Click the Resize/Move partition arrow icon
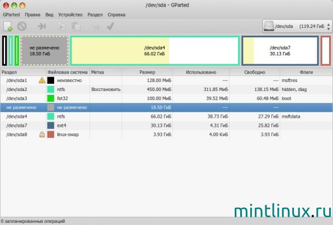 tap(41, 26)
